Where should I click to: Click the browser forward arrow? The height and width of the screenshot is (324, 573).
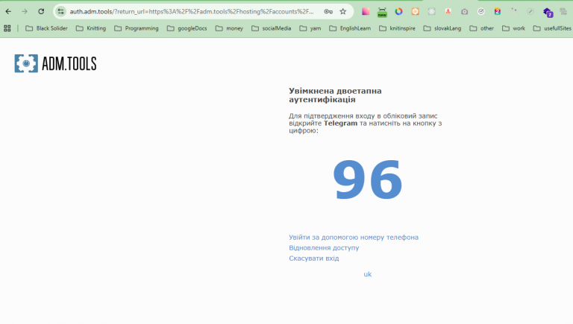(25, 12)
